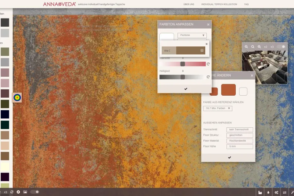Click the water drop icon in bottom bar
This screenshot has width=294, height=196.
(x=268, y=192)
